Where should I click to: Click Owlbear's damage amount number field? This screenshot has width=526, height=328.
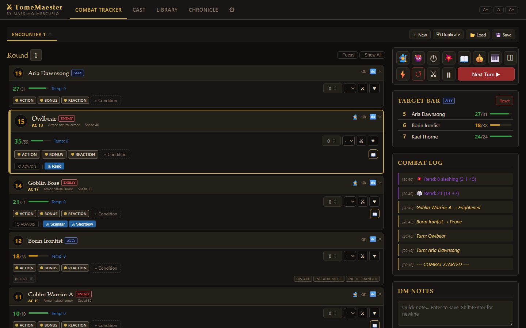(x=331, y=141)
